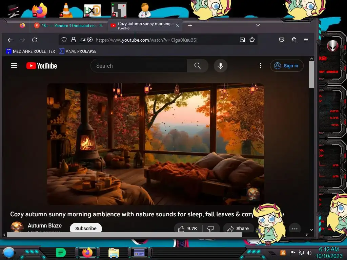The height and width of the screenshot is (260, 347).
Task: Open the Firefox application hamburger menu
Action: tap(306, 40)
